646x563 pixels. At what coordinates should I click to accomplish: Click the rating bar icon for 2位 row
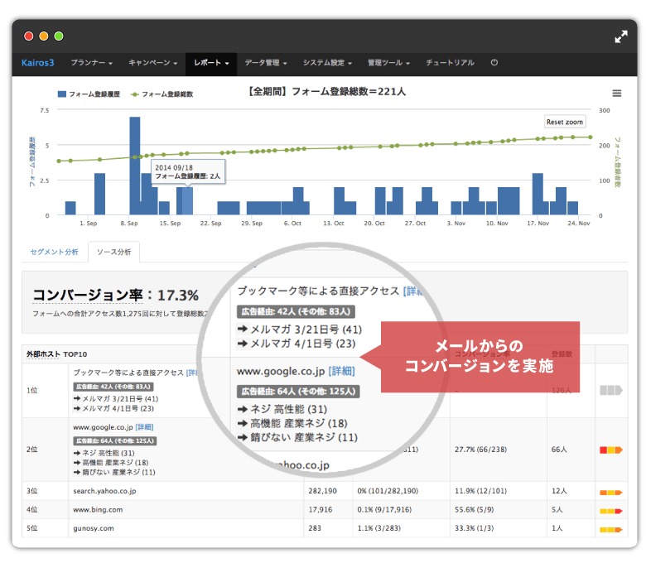[610, 450]
